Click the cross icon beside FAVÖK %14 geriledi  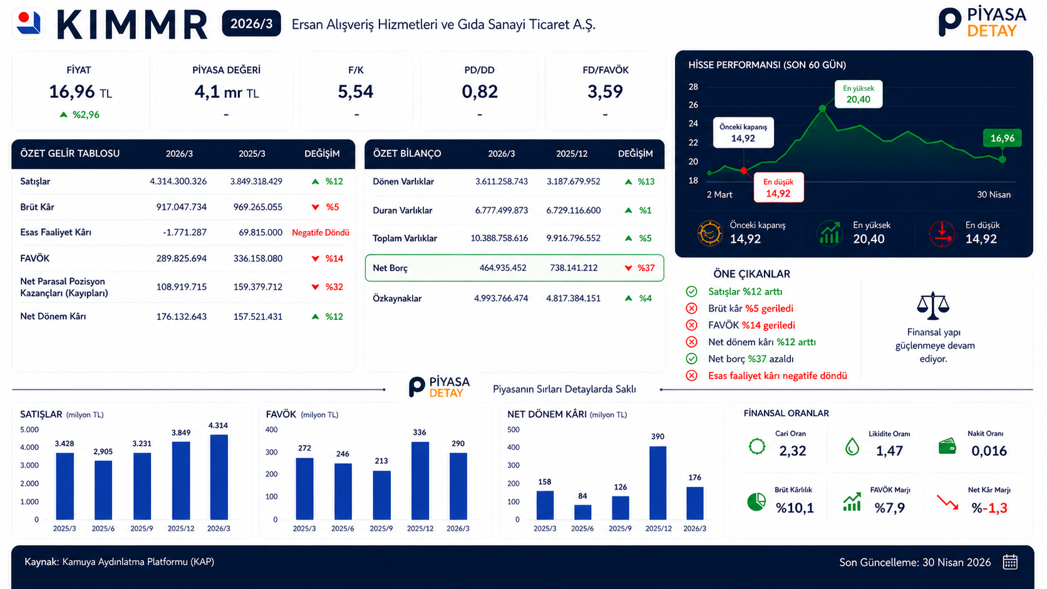tap(691, 325)
